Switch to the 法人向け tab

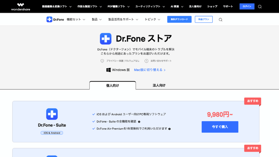(159, 85)
